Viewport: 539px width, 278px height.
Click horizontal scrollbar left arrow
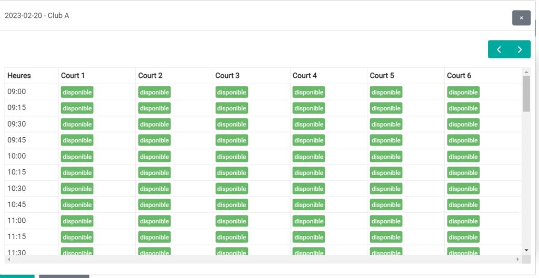(9, 260)
